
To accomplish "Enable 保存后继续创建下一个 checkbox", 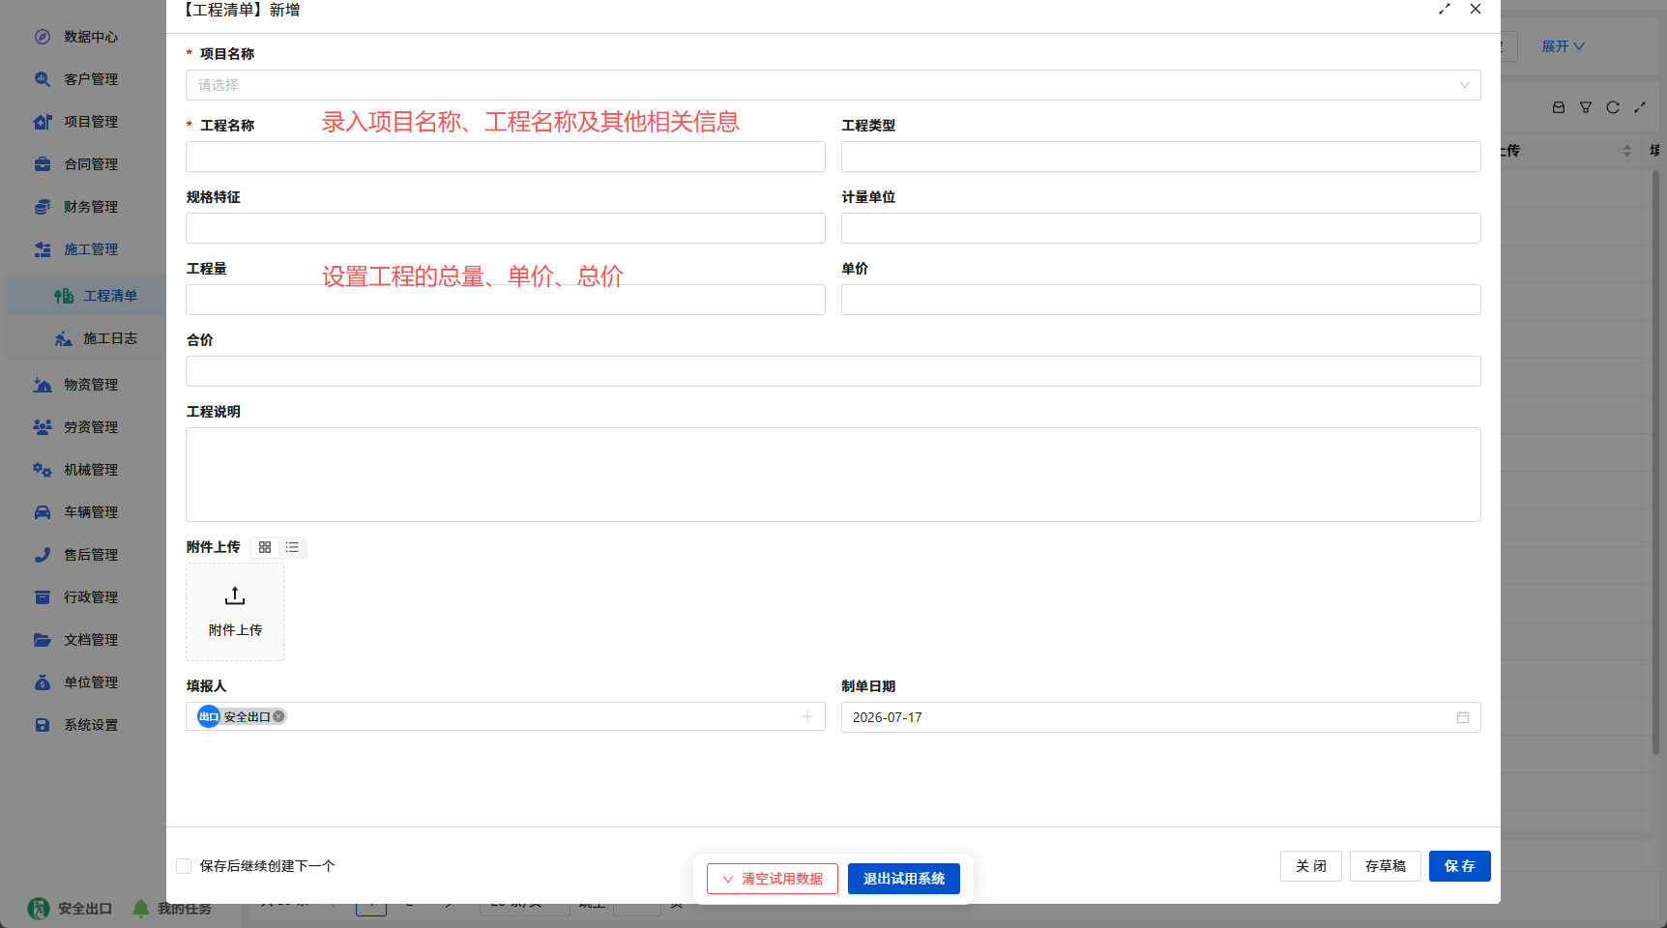I will 184,866.
